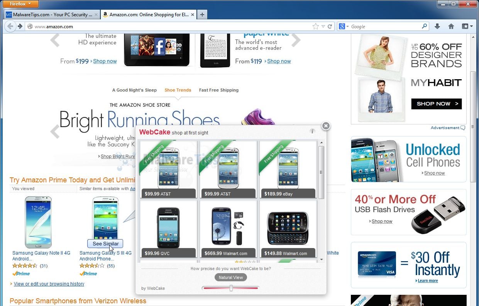
Task: Click the Try Amazon Prime Today heading
Action: point(72,180)
